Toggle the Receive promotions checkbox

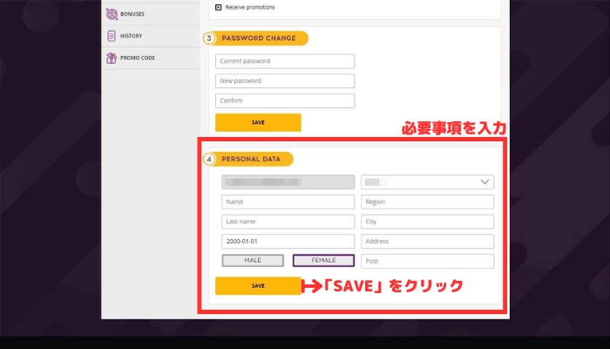pos(218,7)
